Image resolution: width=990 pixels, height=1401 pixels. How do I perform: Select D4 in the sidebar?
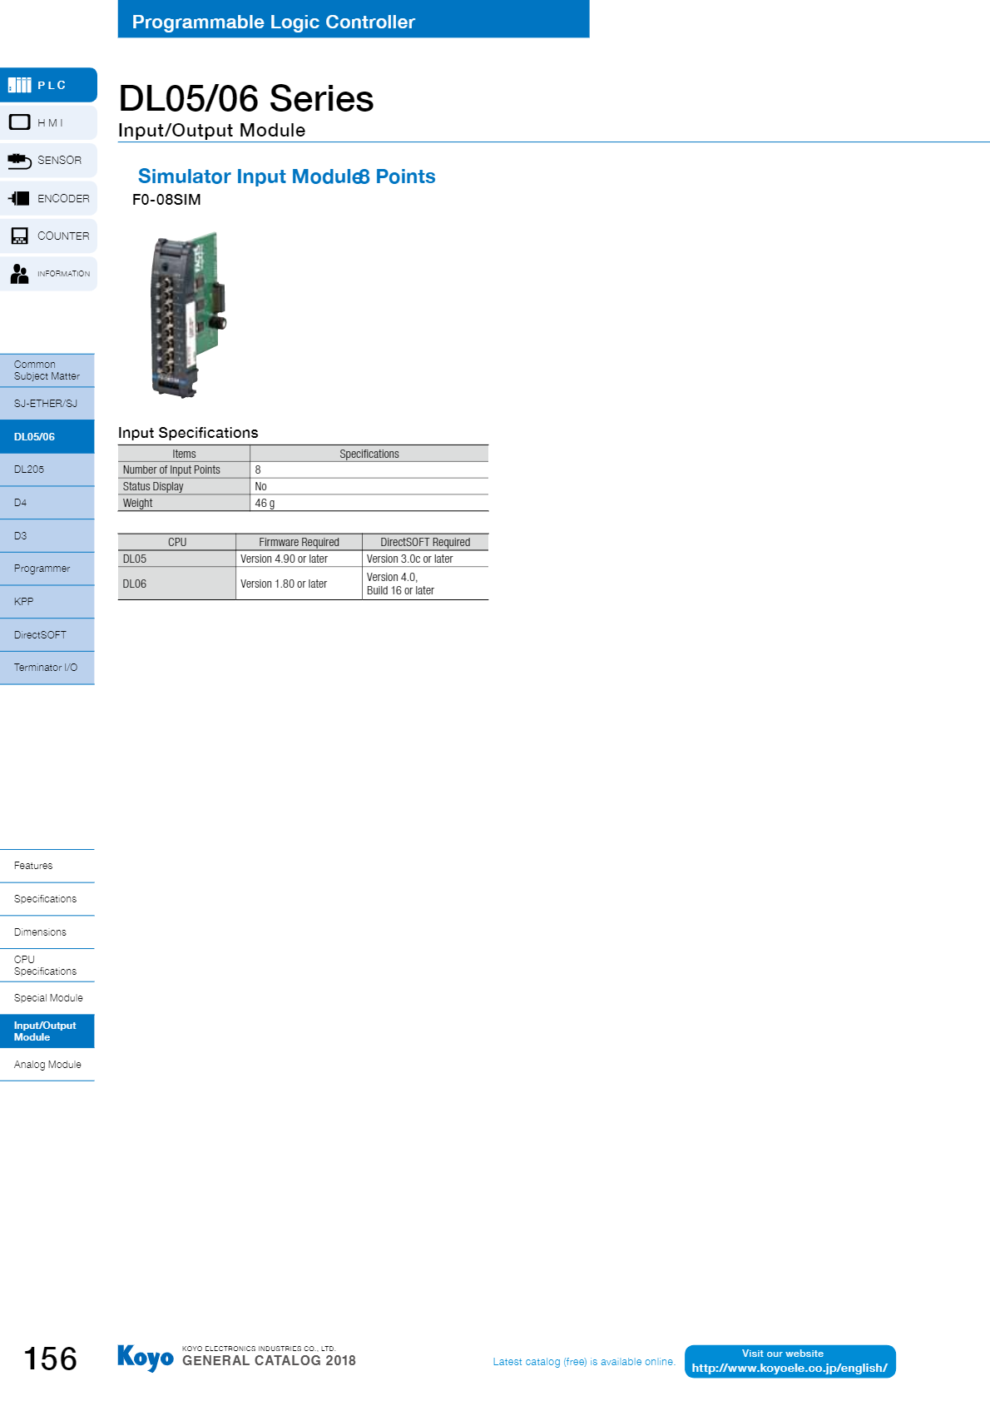[x=47, y=503]
